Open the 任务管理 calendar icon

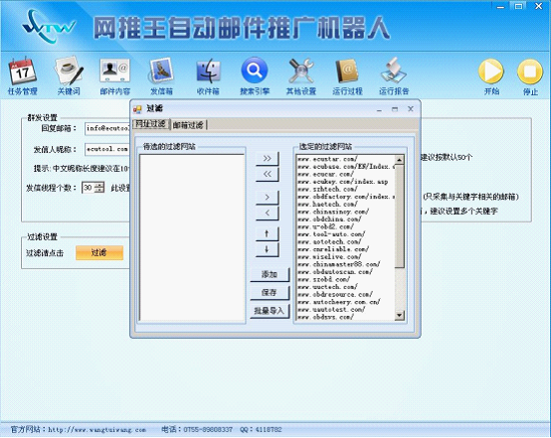(22, 71)
